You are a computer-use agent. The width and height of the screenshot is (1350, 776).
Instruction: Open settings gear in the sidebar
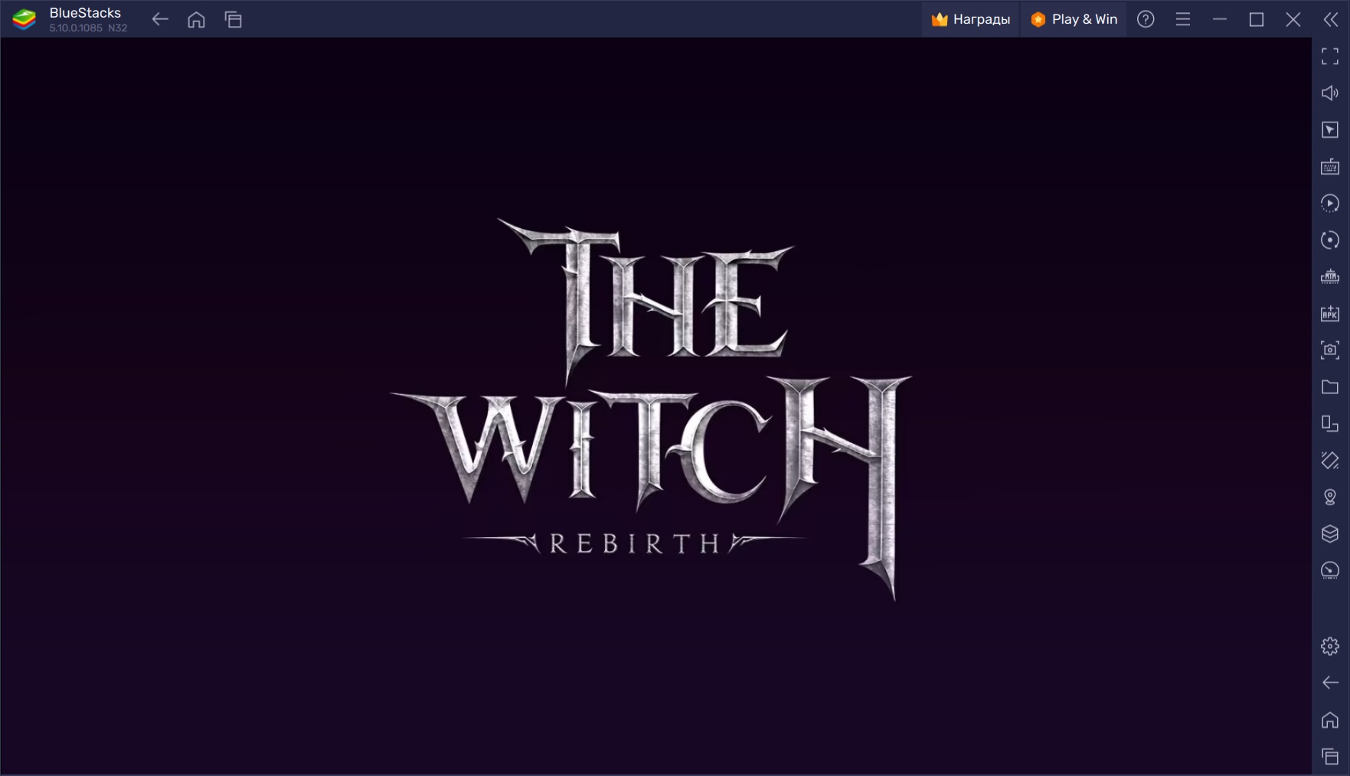[1330, 646]
